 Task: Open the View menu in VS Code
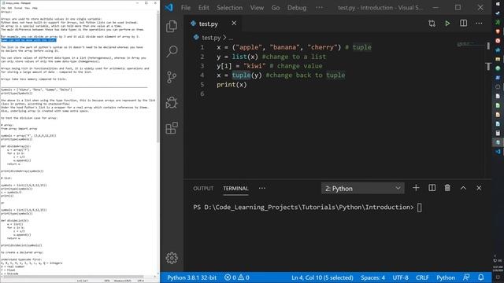(258, 7)
